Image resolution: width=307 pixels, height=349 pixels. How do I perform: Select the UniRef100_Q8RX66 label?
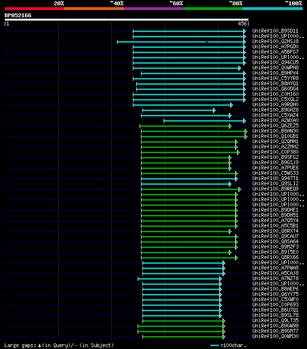(x=275, y=257)
